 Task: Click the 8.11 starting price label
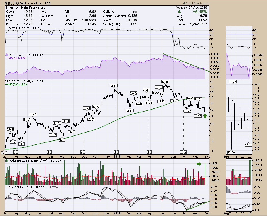pyautogui.click(x=4, y=152)
